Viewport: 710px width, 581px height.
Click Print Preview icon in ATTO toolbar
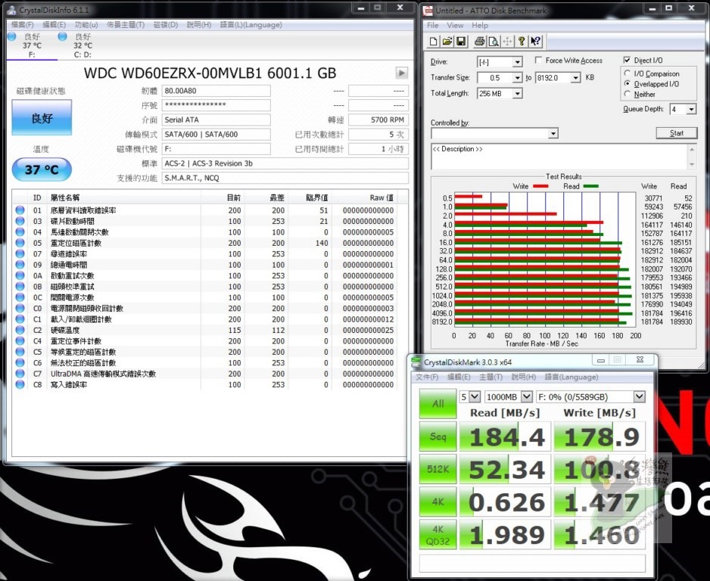(x=494, y=42)
